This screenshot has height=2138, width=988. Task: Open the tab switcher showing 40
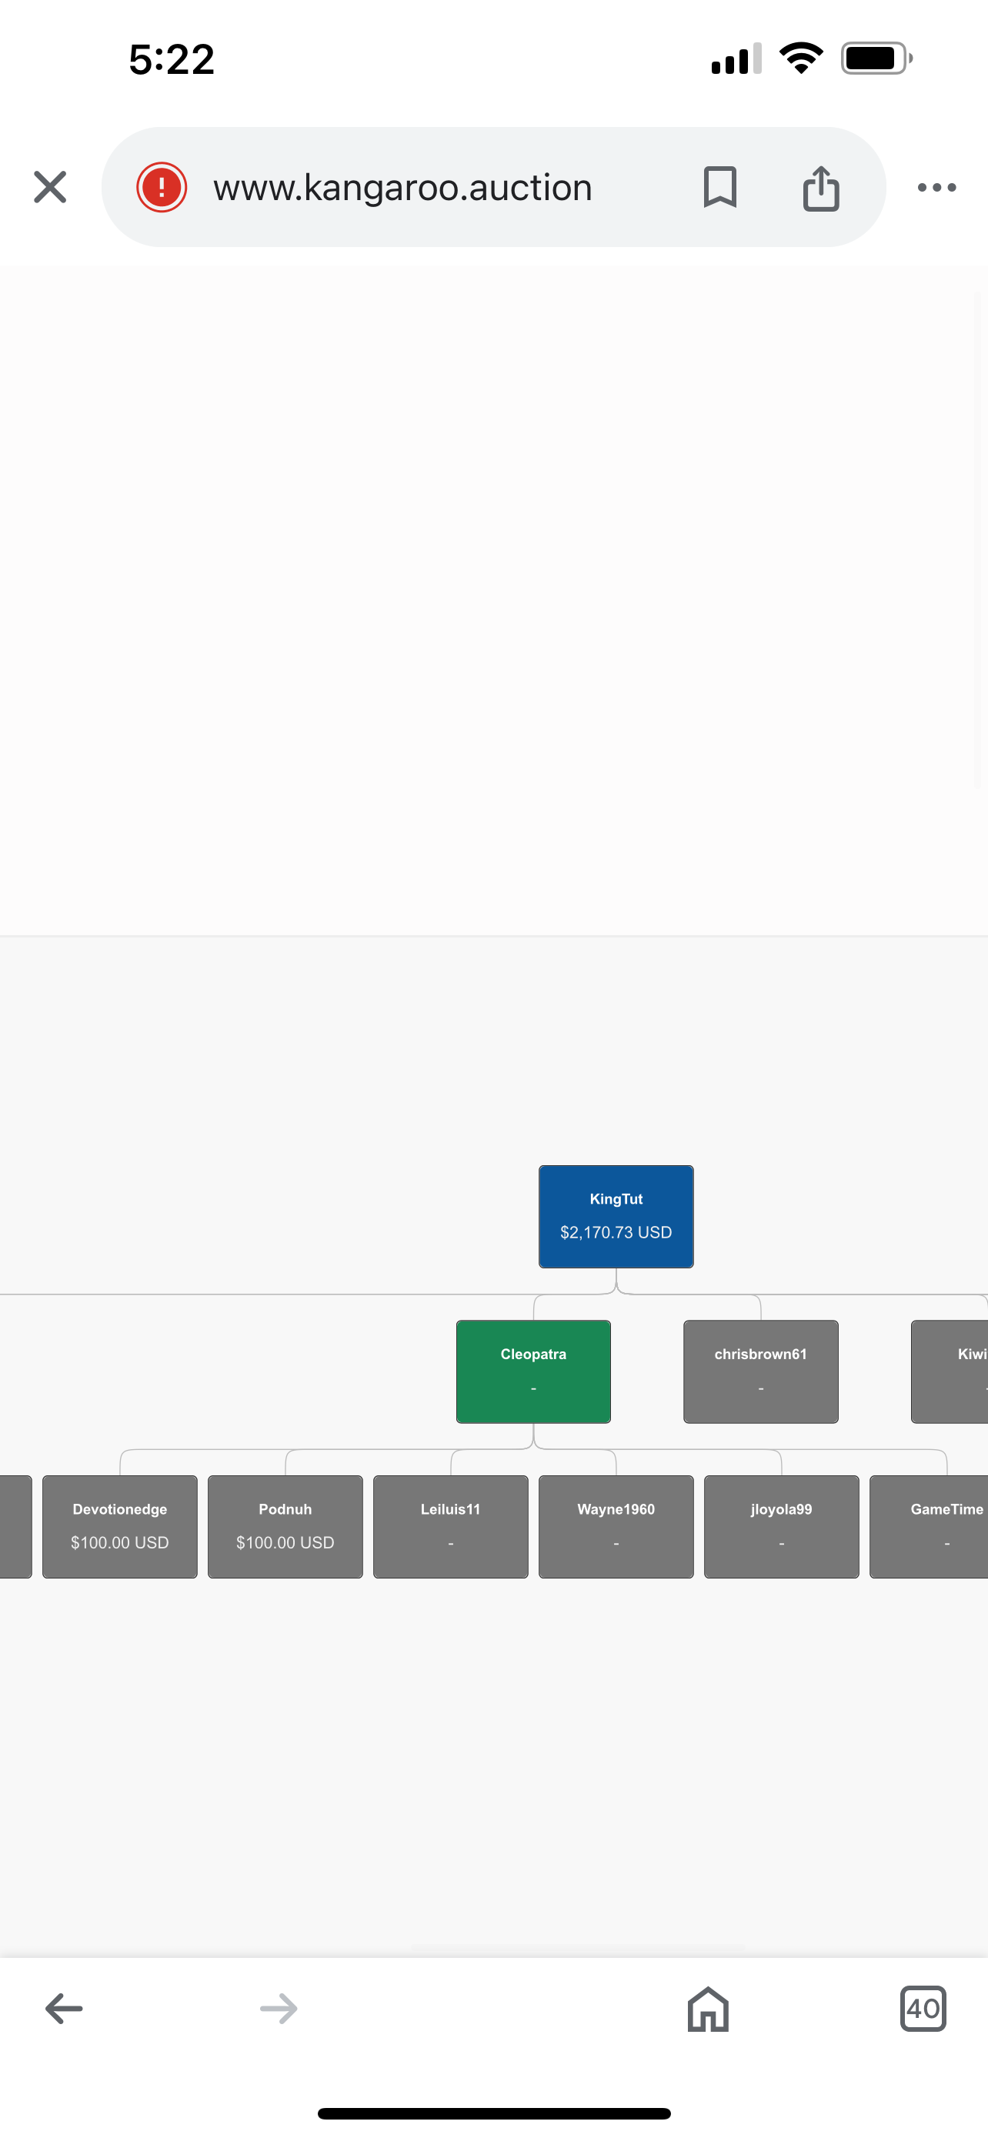coord(923,2009)
